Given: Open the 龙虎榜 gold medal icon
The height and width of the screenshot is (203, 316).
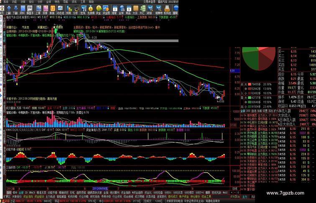Looking at the screenshot, I should pos(91,10).
